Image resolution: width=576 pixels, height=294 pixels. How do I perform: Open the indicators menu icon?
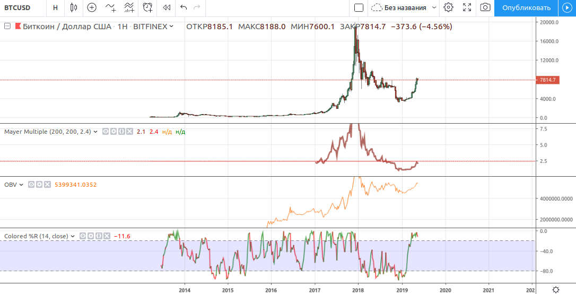(x=110, y=7)
